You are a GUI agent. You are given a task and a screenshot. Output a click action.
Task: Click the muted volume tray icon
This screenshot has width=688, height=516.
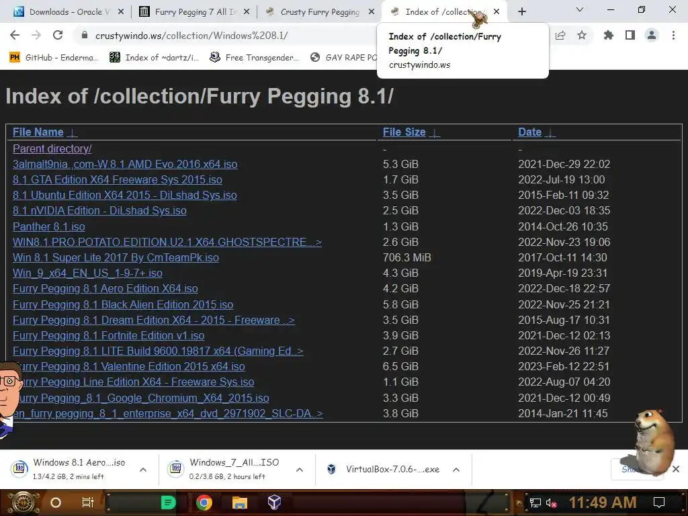[x=551, y=503]
